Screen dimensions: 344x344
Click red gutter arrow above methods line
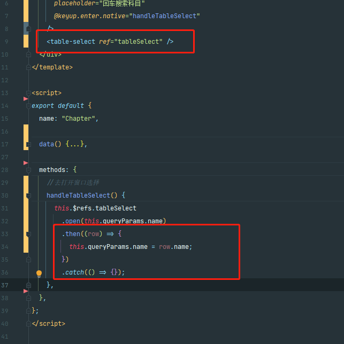tap(26, 163)
